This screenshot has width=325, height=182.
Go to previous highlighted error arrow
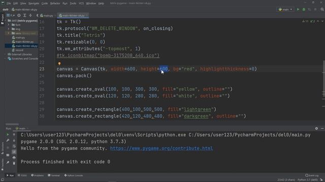coord(318,21)
